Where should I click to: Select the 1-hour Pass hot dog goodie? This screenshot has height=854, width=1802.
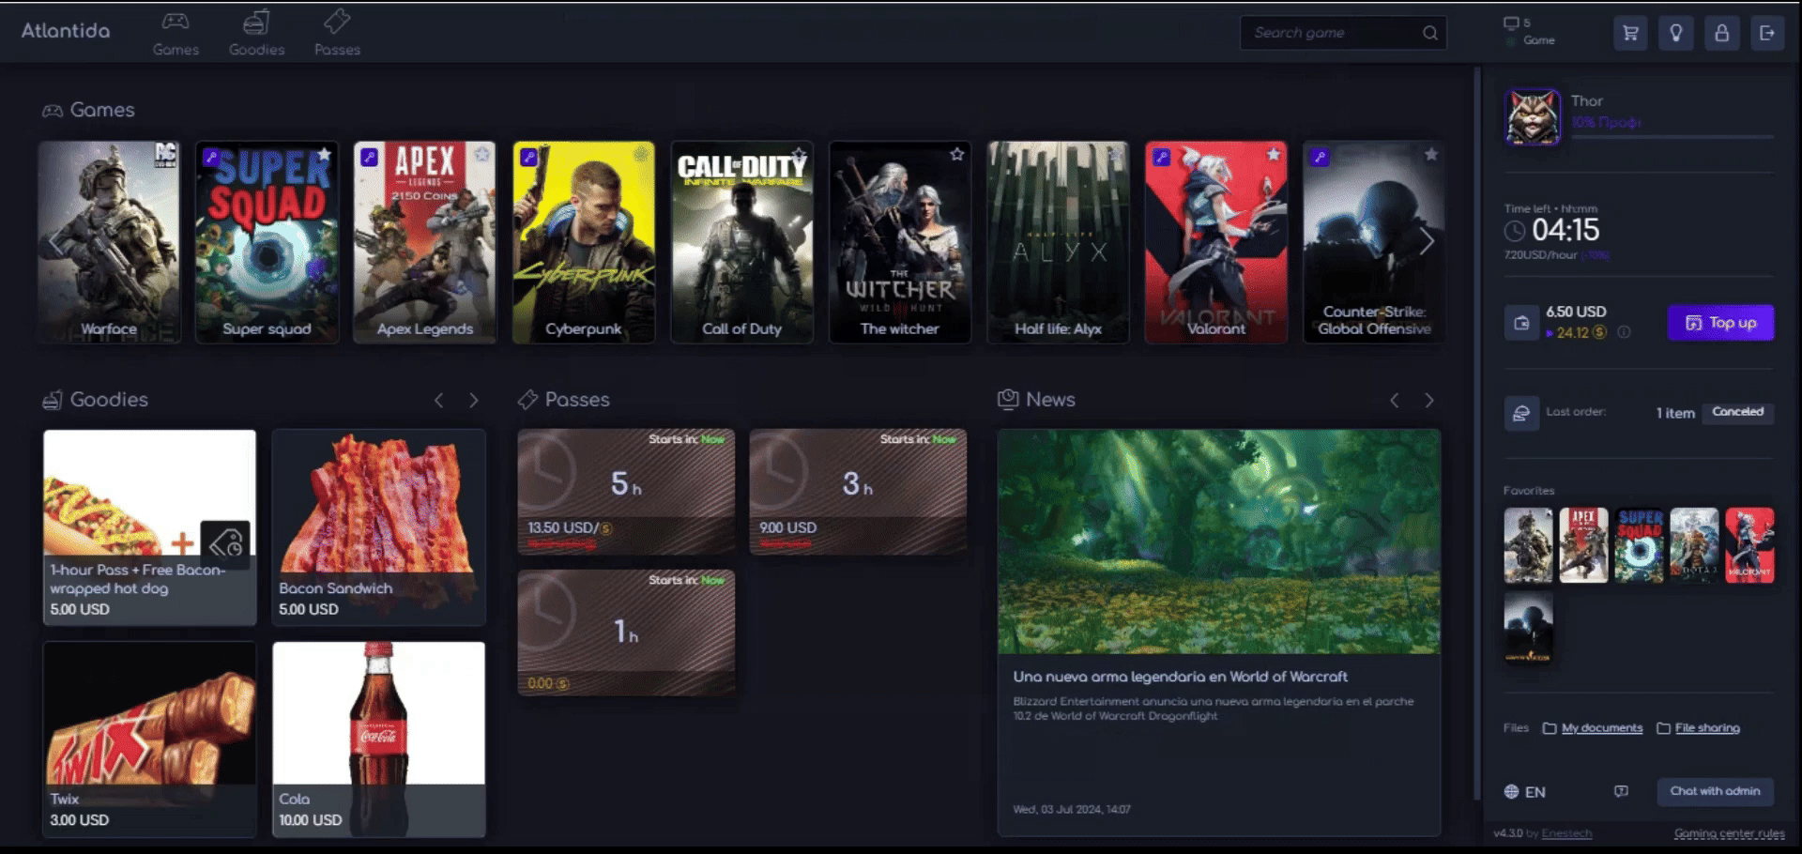coord(149,527)
